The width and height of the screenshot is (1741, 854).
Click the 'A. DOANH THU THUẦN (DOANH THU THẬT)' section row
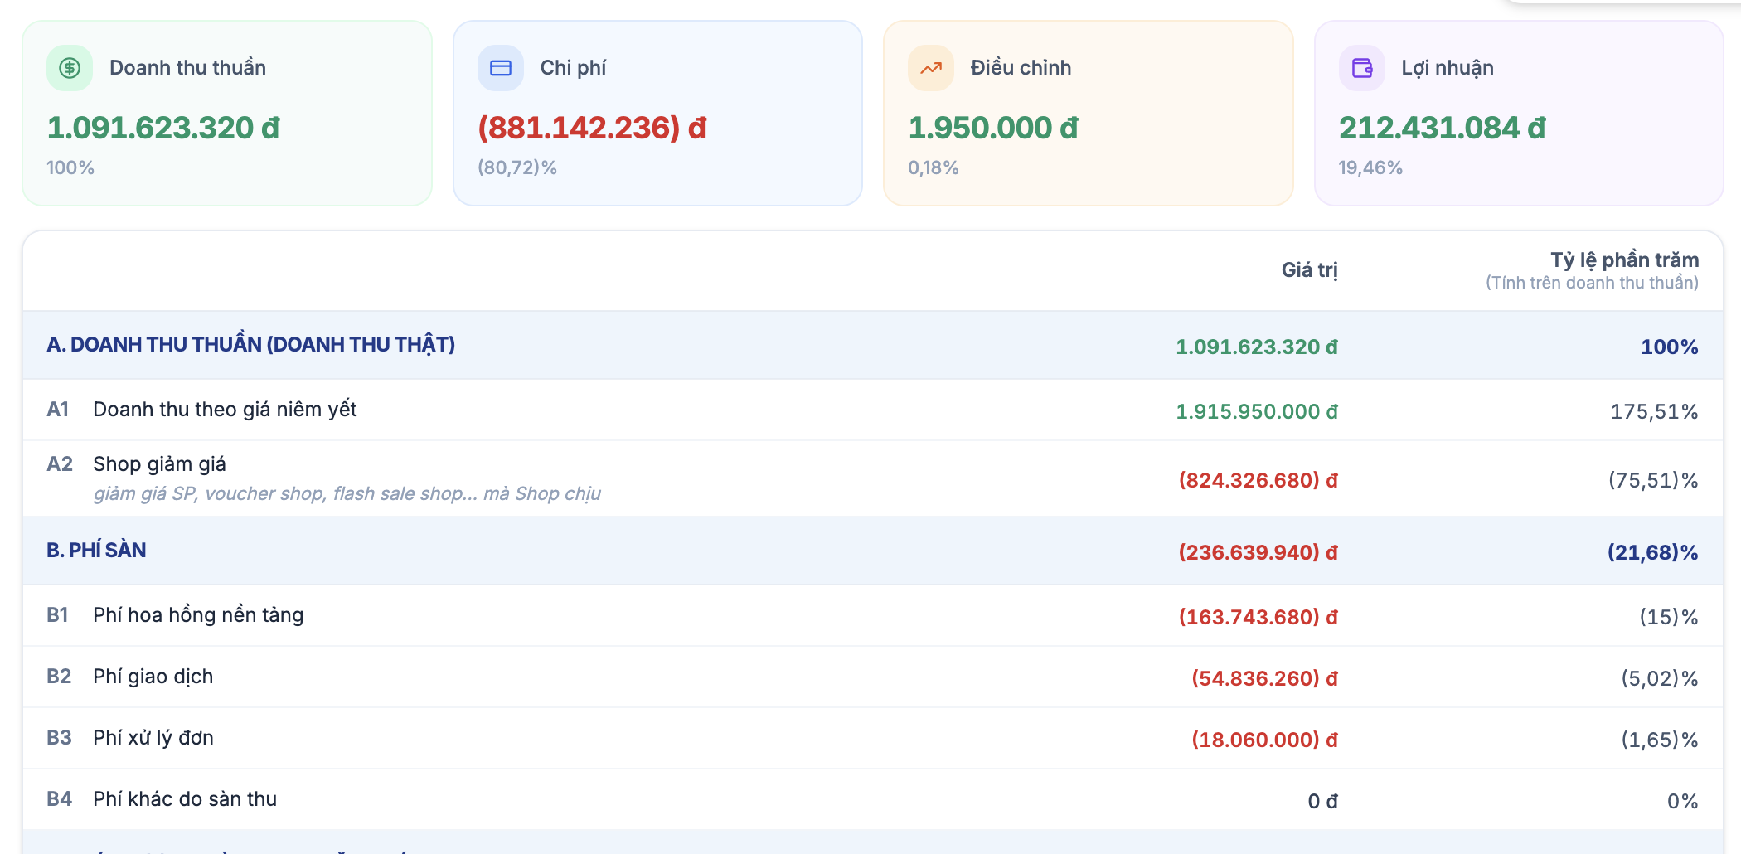tap(873, 345)
